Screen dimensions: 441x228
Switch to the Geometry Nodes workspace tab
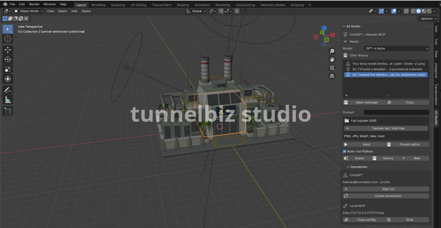tap(272, 5)
